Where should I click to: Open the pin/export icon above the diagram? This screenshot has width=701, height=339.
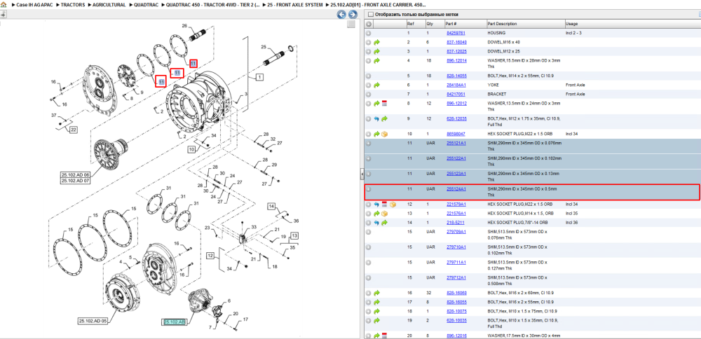click(x=3, y=14)
